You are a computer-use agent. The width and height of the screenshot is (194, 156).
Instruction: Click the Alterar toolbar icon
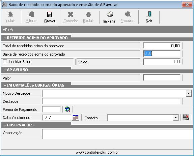pyautogui.click(x=31, y=14)
